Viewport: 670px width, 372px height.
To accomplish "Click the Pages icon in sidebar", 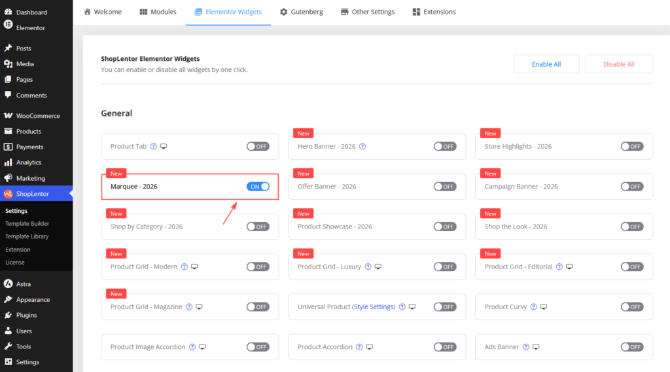I will pos(8,79).
